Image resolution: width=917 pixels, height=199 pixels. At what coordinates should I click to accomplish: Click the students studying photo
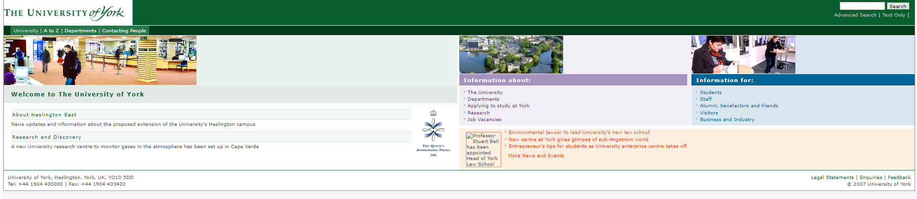(743, 55)
